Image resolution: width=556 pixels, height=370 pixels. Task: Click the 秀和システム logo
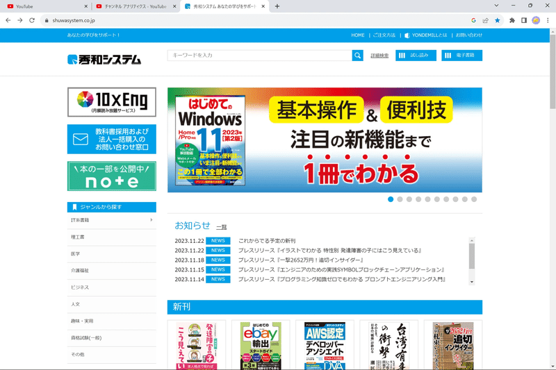point(104,60)
